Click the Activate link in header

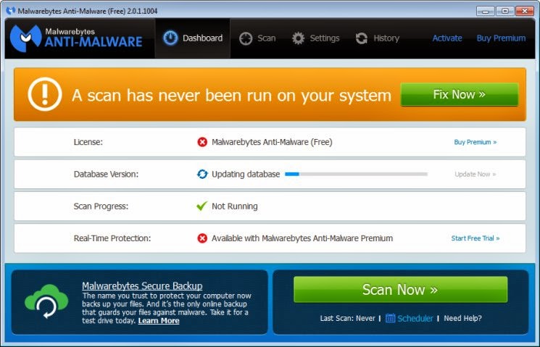click(x=447, y=38)
